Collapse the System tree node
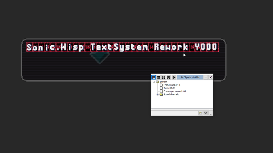Image resolution: width=273 pixels, height=153 pixels. point(154,82)
